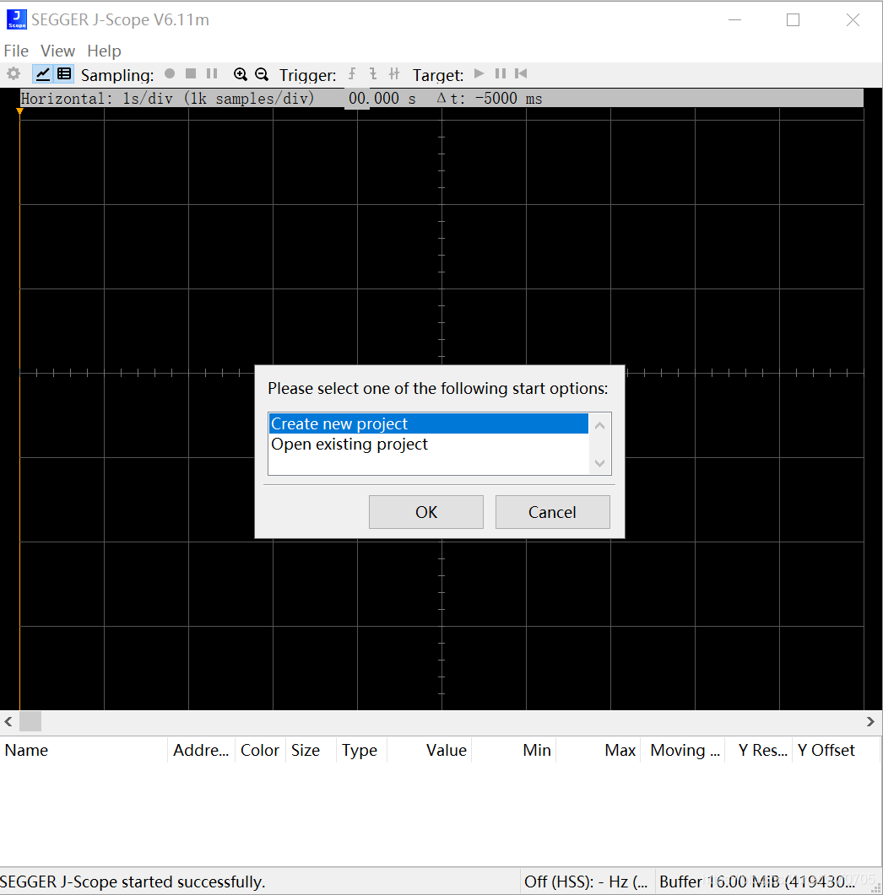Click the J-Scope application logo icon

coord(17,19)
